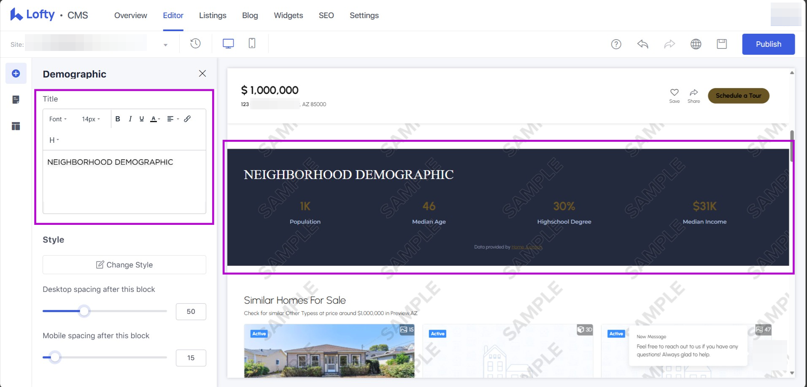
Task: Click the desktop spacing slider handle
Action: (84, 311)
